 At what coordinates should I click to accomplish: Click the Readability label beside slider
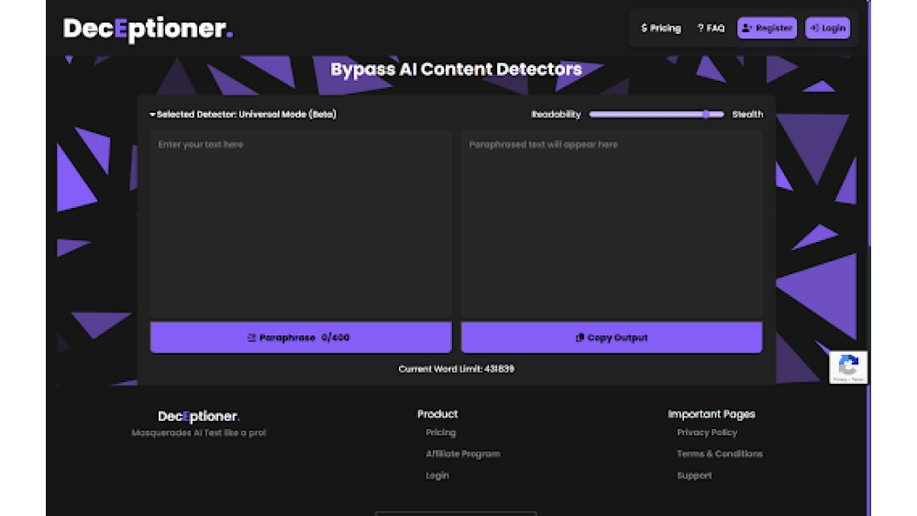557,114
